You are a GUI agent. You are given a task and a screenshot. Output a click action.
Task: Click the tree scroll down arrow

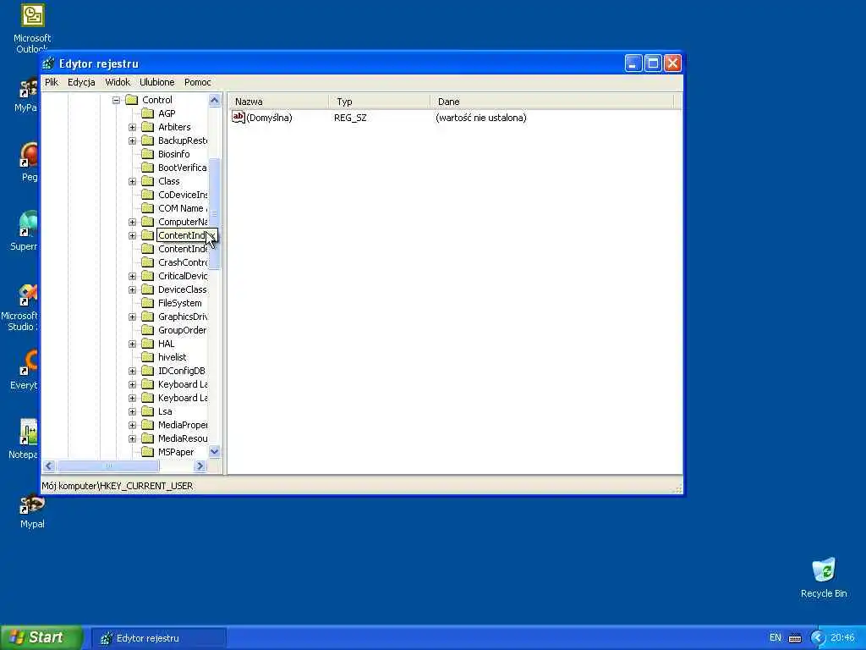coord(214,452)
